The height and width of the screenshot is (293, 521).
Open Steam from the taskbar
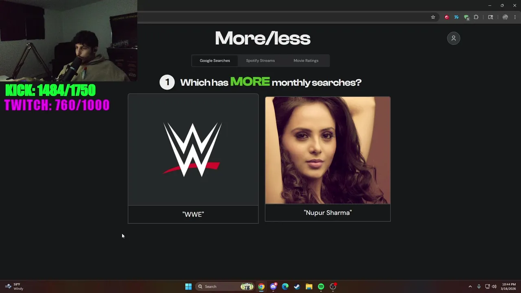click(297, 286)
